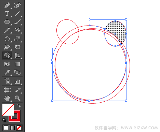
Task: Select the Rotate tool
Action: coord(7,39)
